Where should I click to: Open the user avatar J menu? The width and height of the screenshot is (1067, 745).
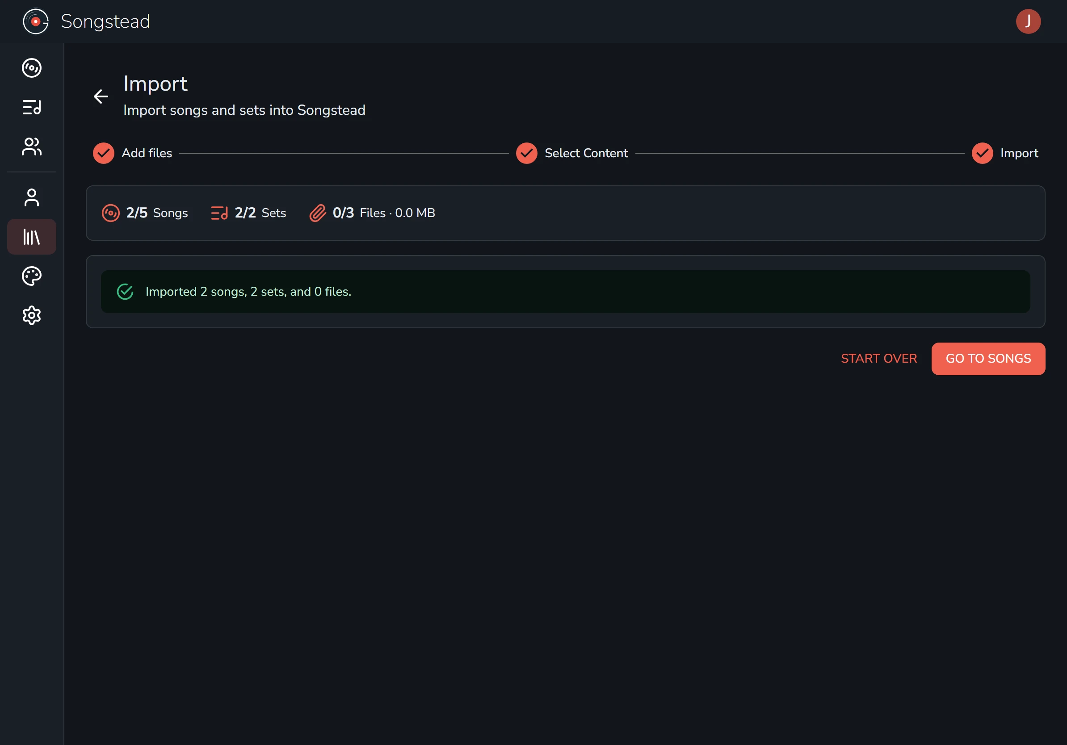click(1028, 21)
